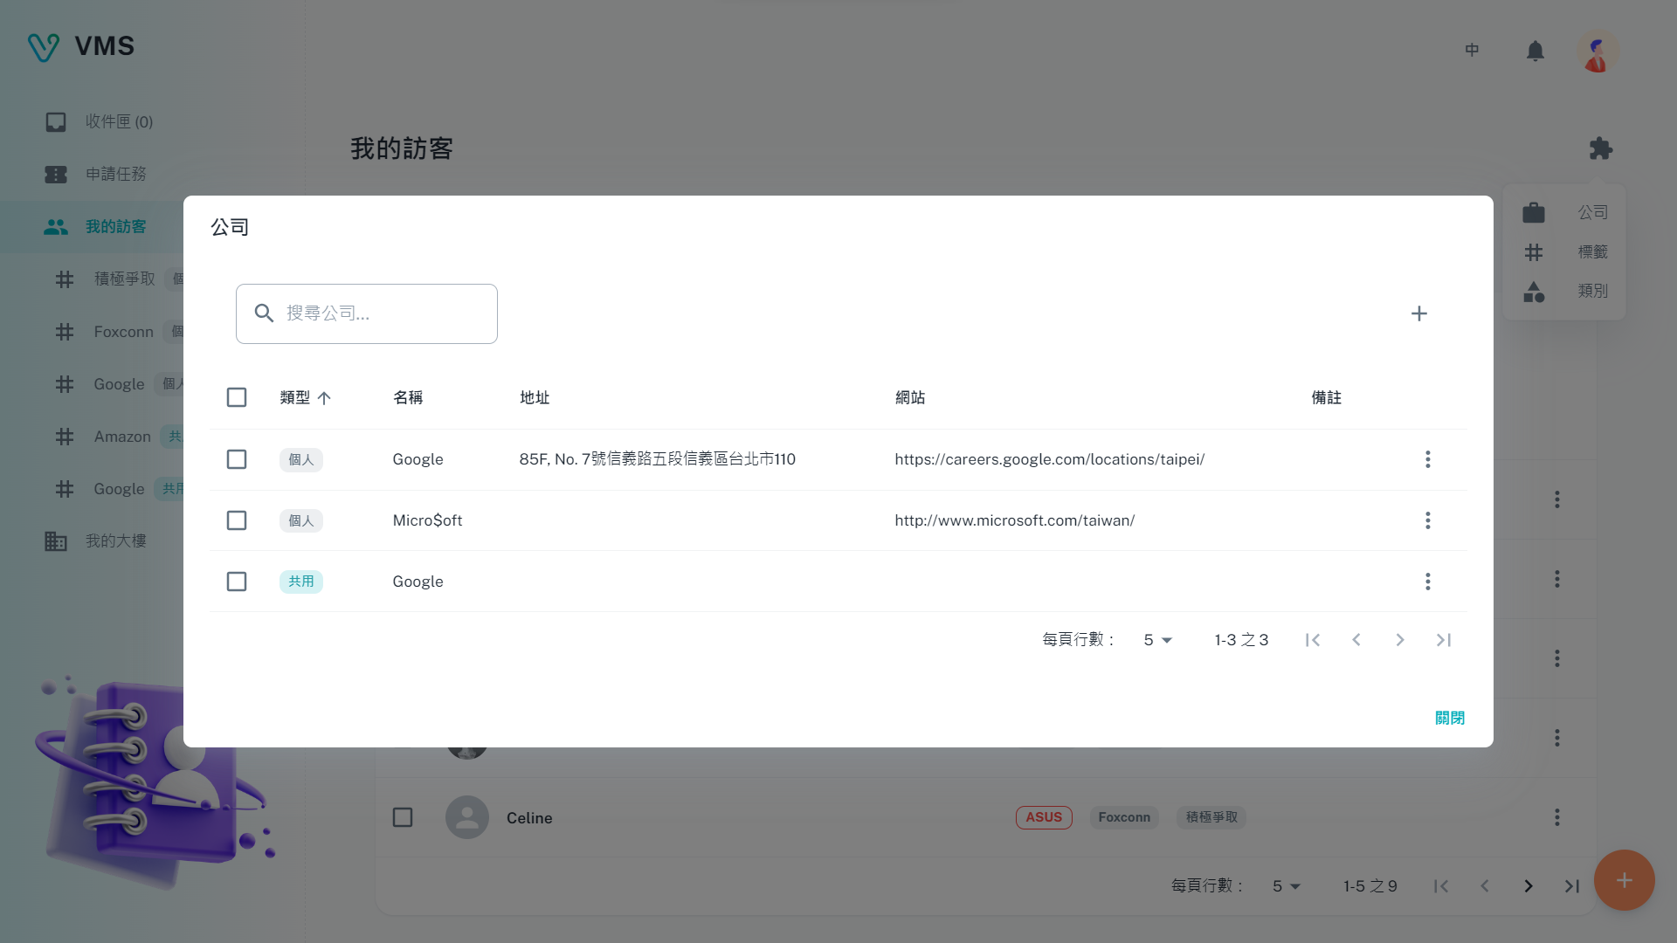Image resolution: width=1677 pixels, height=943 pixels.
Task: Sort by 類型 column header arrow
Action: pos(324,398)
